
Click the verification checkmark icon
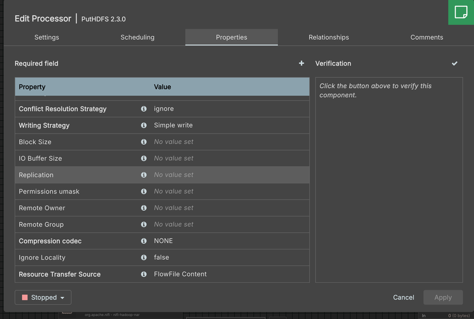point(455,64)
